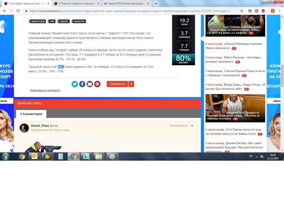
Task: Open the Chrome profile avatar
Action: click(273, 11)
